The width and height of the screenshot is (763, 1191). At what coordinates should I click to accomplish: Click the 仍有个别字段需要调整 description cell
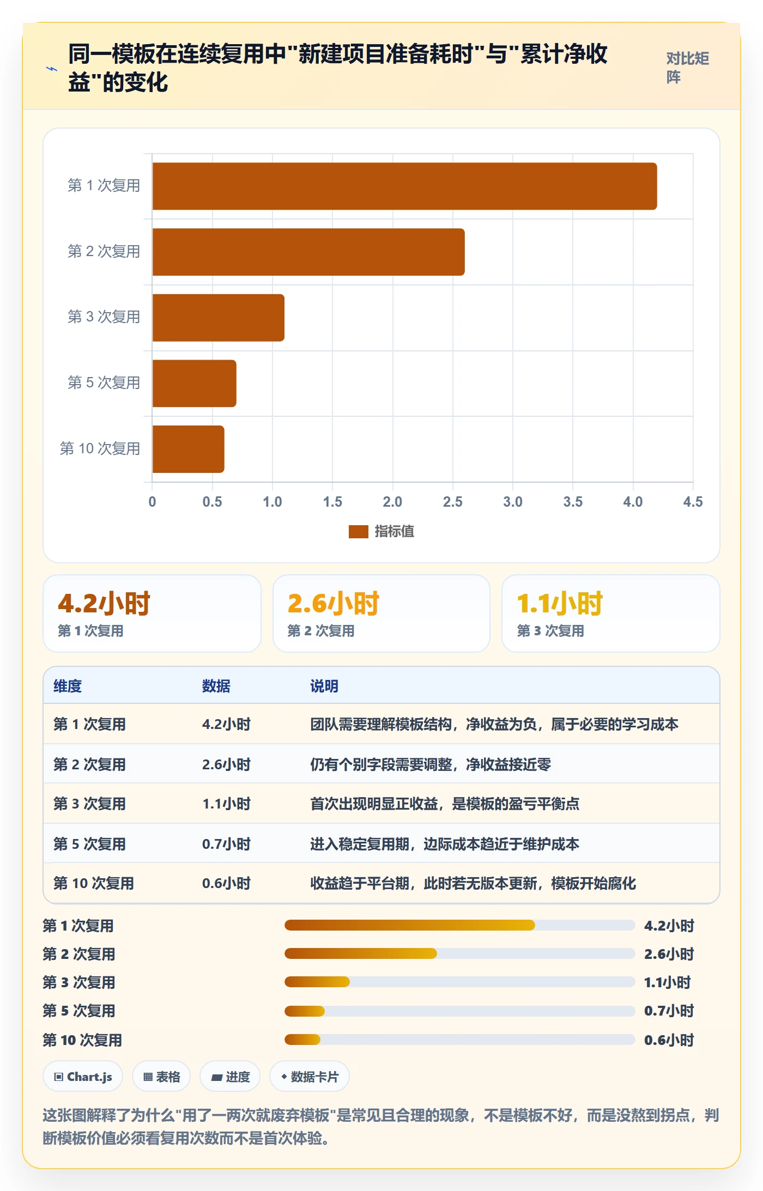[431, 764]
